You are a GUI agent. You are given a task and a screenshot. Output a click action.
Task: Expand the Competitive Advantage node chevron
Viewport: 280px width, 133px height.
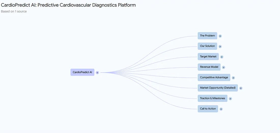pos(233,78)
